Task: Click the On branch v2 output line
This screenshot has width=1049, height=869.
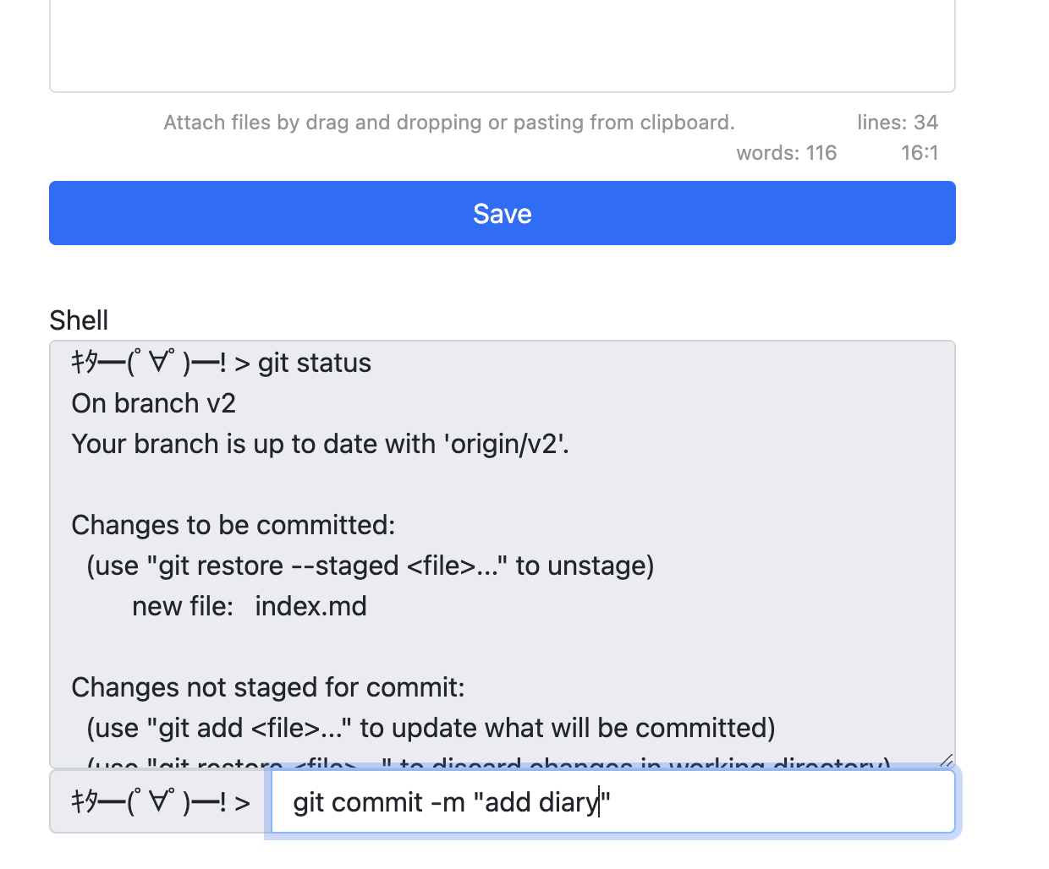Action: click(x=153, y=403)
